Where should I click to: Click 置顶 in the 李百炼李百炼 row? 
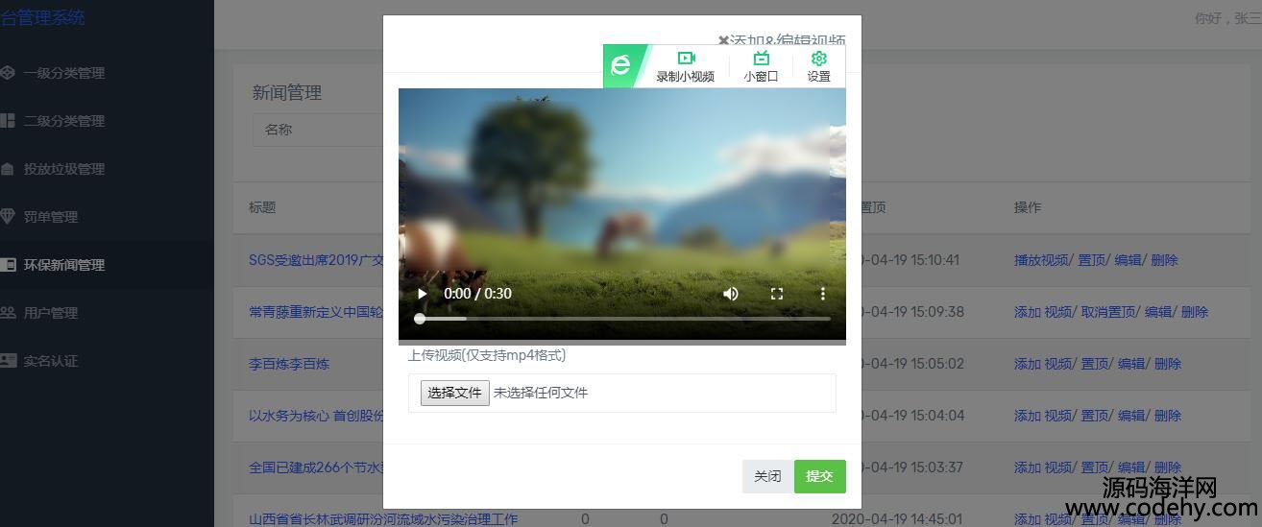[x=1095, y=364]
